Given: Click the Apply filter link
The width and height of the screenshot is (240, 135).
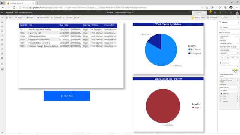Looking at the screenshot, I should [x=235, y=70].
